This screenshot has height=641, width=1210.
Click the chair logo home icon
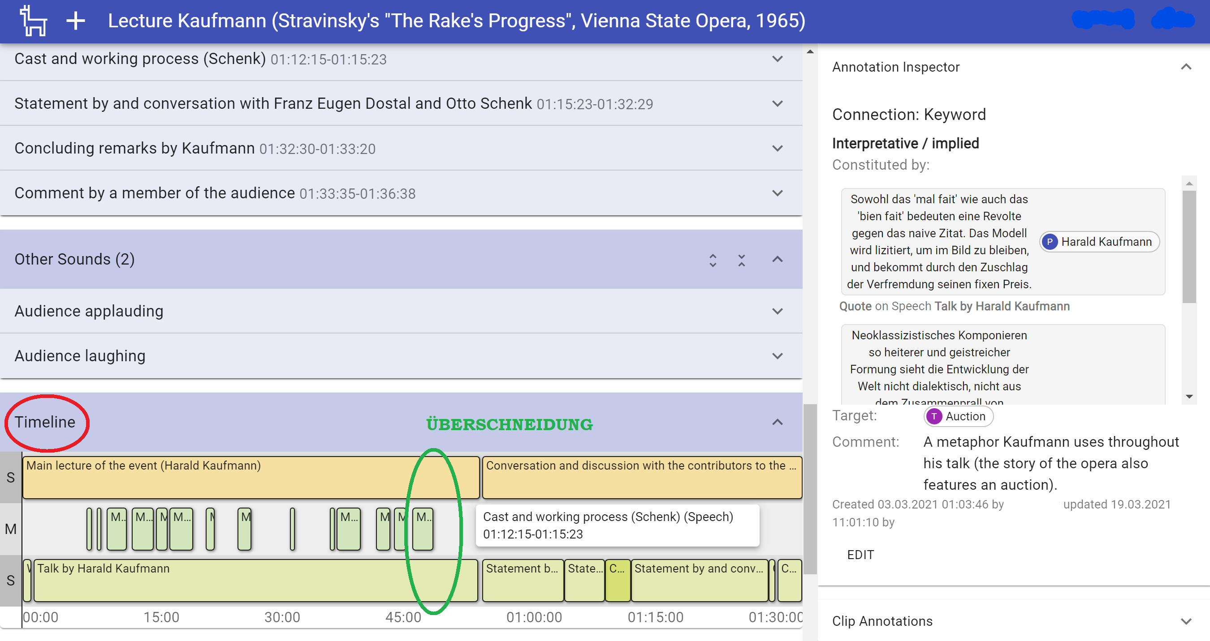33,21
